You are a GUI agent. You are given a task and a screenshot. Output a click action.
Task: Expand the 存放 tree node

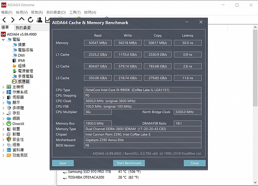[3, 113]
